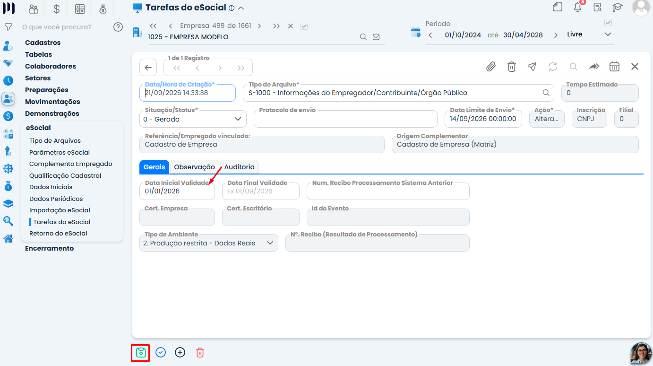Open Parâmetros eSocial menu item
The width and height of the screenshot is (653, 366).
pyautogui.click(x=60, y=152)
